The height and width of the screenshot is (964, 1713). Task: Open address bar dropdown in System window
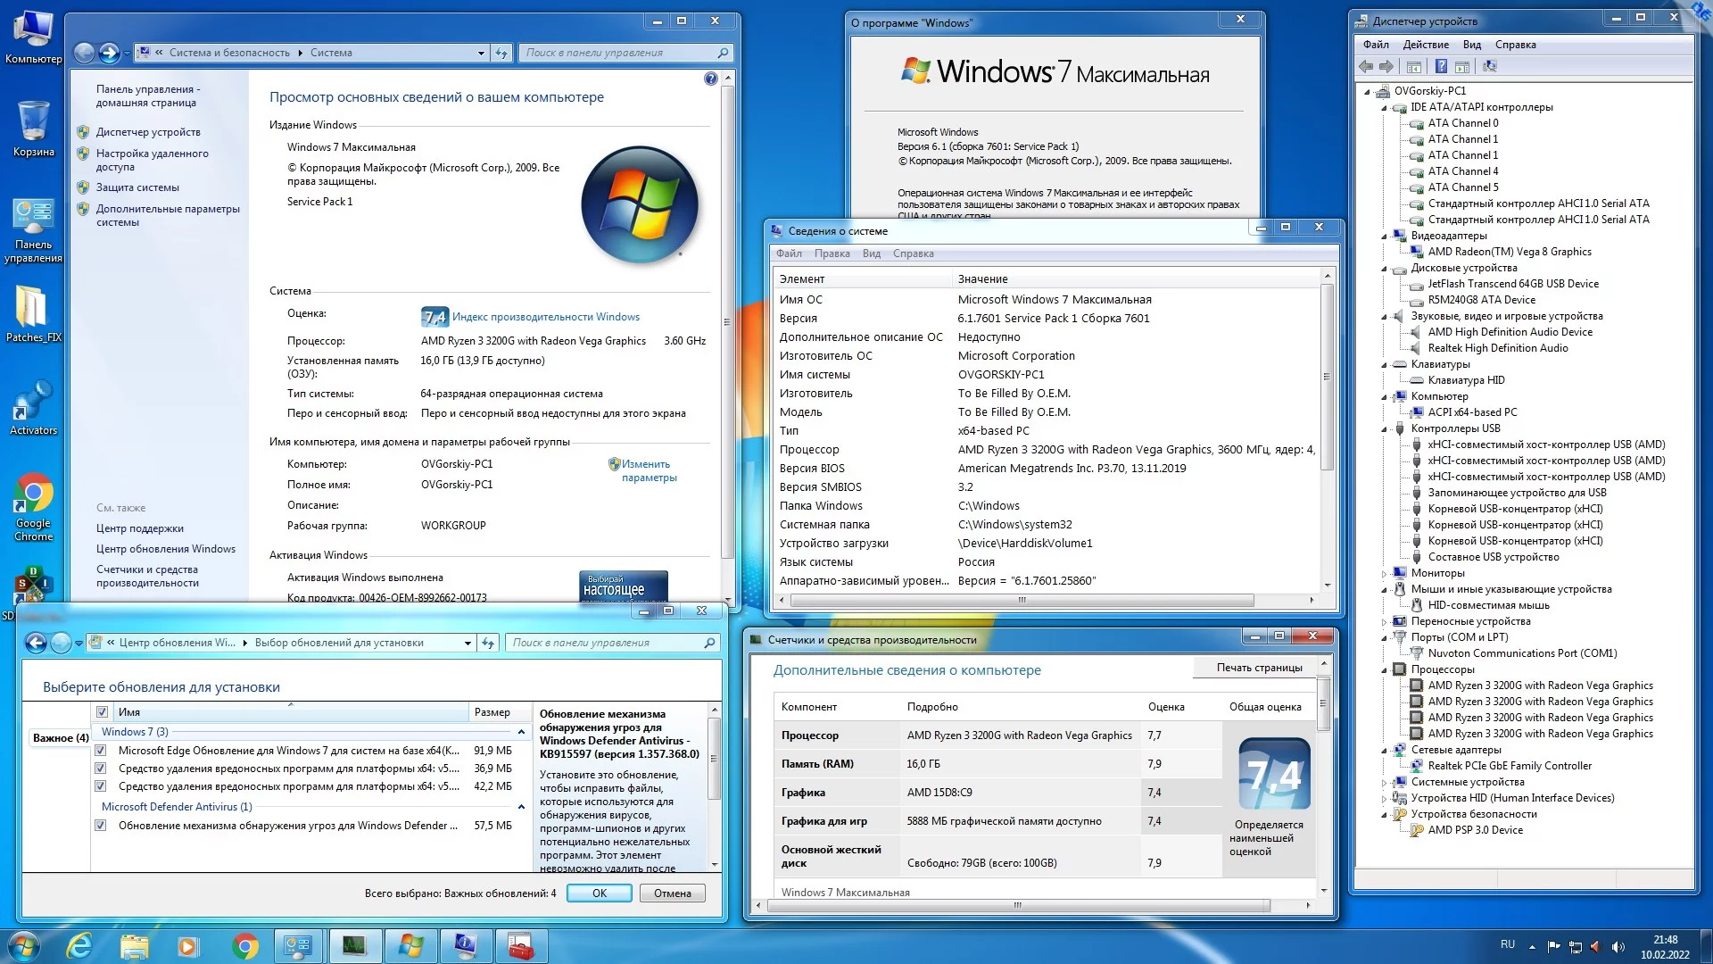[x=481, y=53]
